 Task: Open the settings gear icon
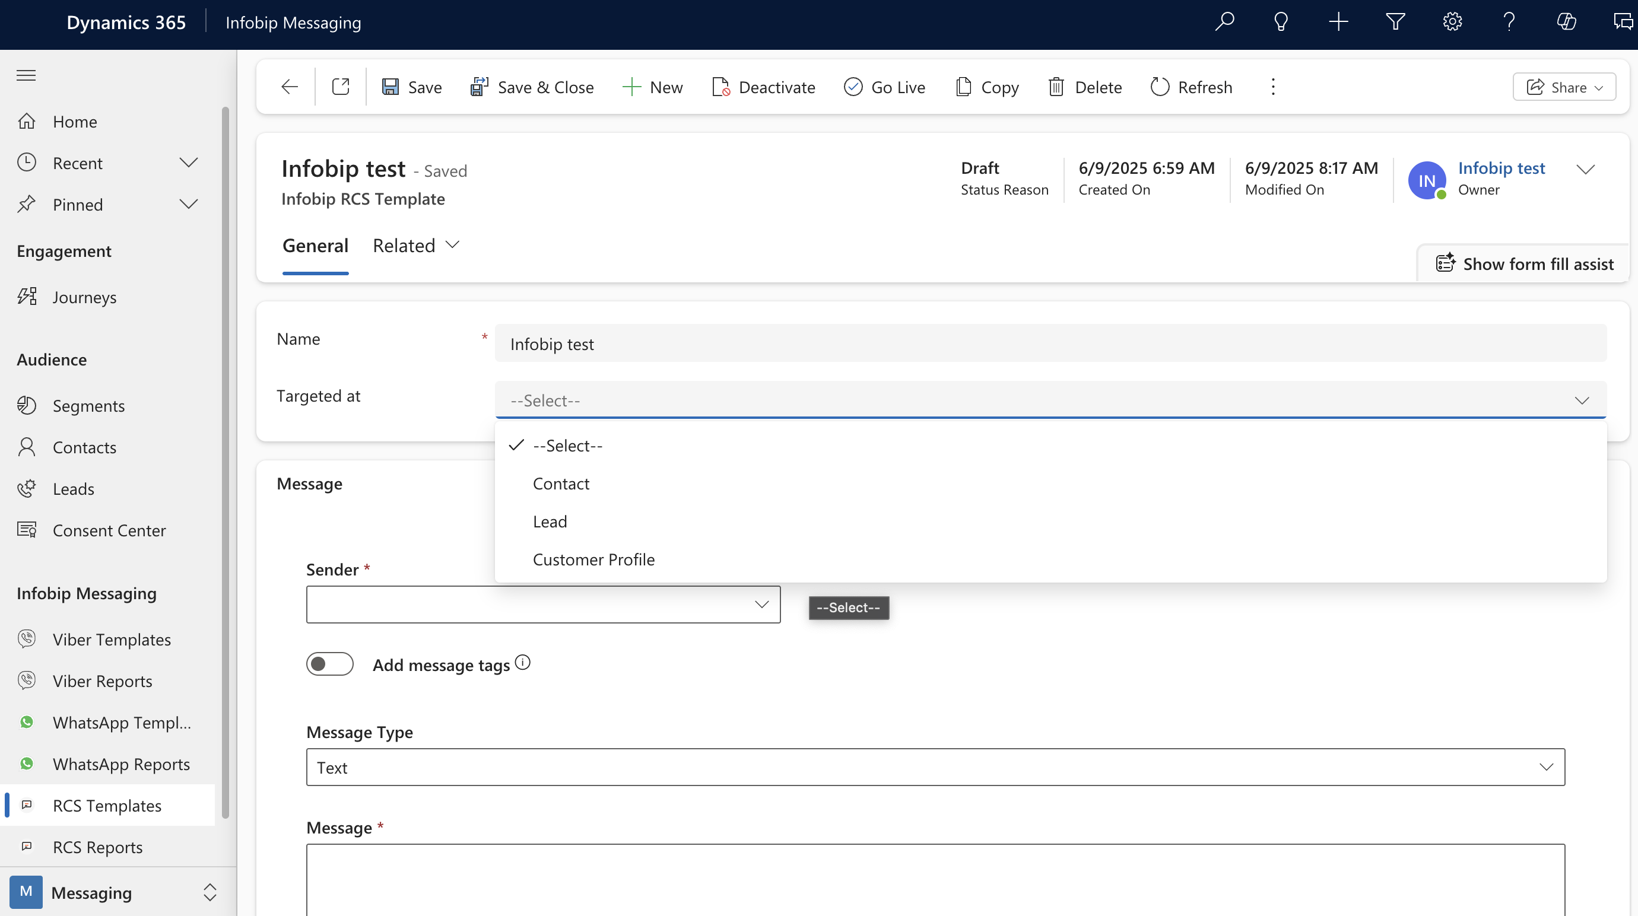pyautogui.click(x=1452, y=23)
